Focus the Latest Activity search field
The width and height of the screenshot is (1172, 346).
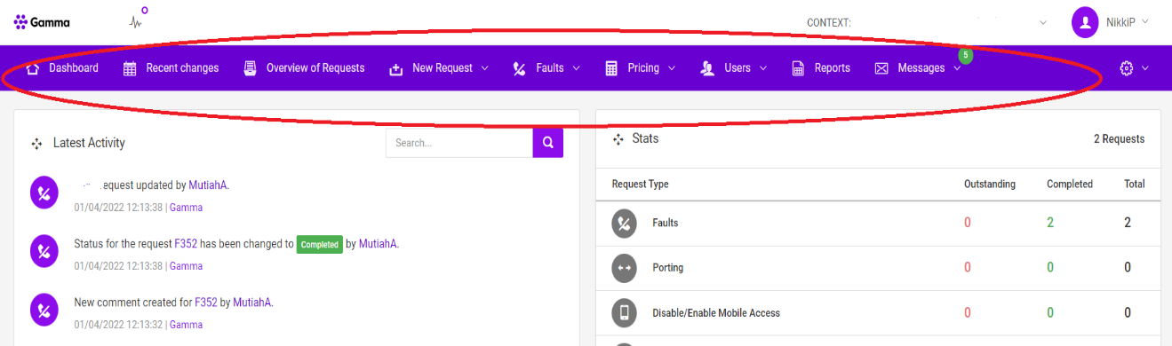[x=459, y=142]
